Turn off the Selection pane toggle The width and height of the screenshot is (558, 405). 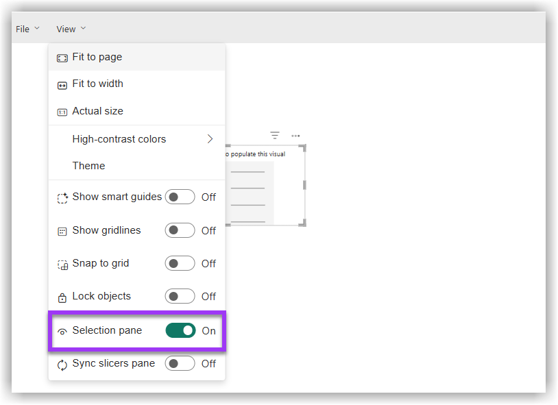(180, 330)
